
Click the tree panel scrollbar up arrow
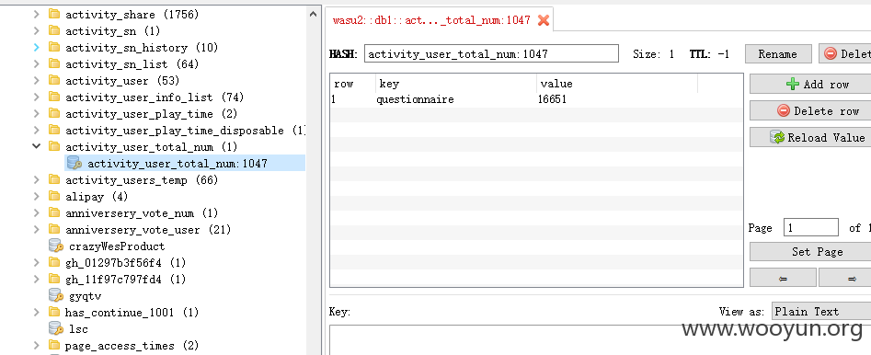pyautogui.click(x=314, y=15)
